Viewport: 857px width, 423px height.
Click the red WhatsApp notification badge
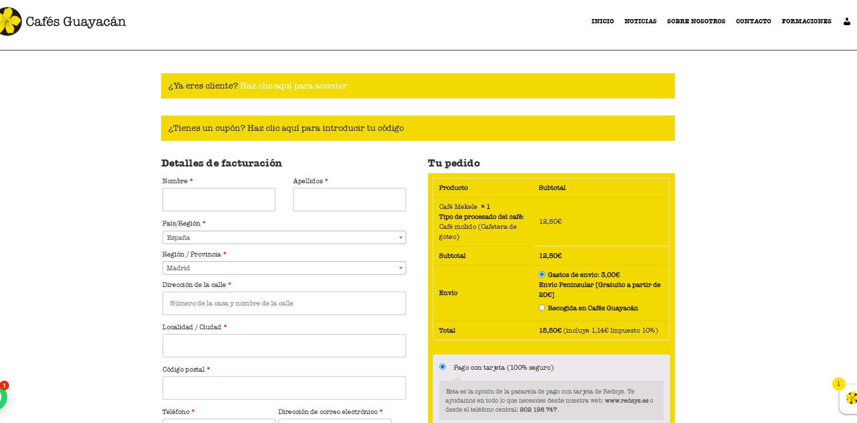click(x=4, y=385)
